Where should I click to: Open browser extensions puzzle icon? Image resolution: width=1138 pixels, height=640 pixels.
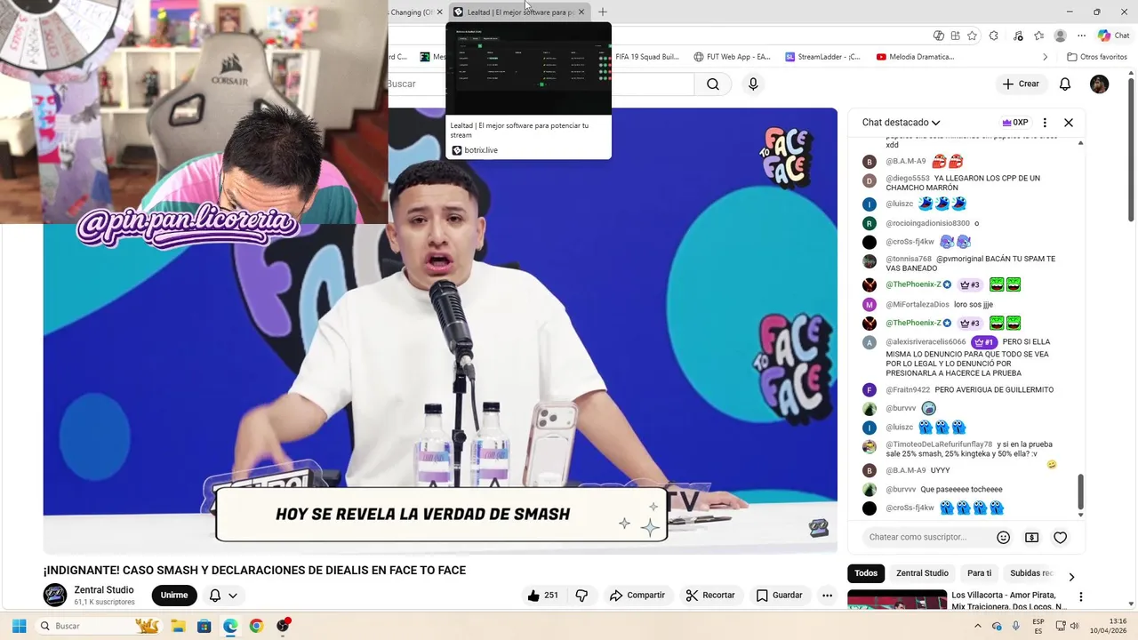994,36
